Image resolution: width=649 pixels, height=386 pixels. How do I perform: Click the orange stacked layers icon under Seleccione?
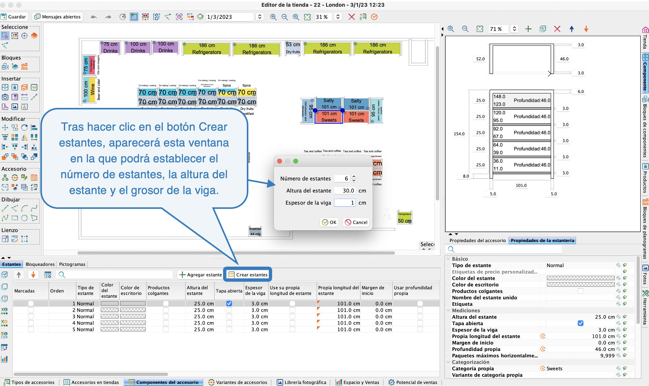coord(34,36)
